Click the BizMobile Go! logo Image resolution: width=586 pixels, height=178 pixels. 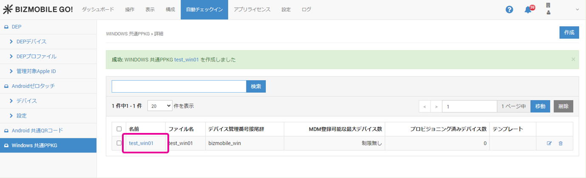click(x=38, y=9)
